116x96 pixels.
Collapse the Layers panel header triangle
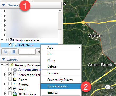click(x=3, y=59)
